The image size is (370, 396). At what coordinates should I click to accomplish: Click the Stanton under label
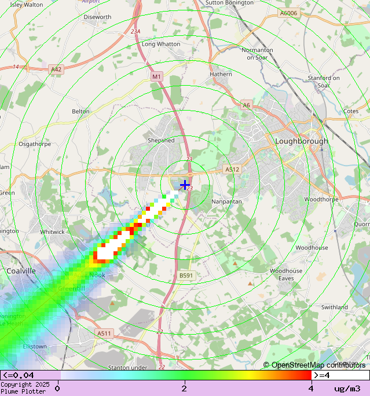tap(127, 368)
